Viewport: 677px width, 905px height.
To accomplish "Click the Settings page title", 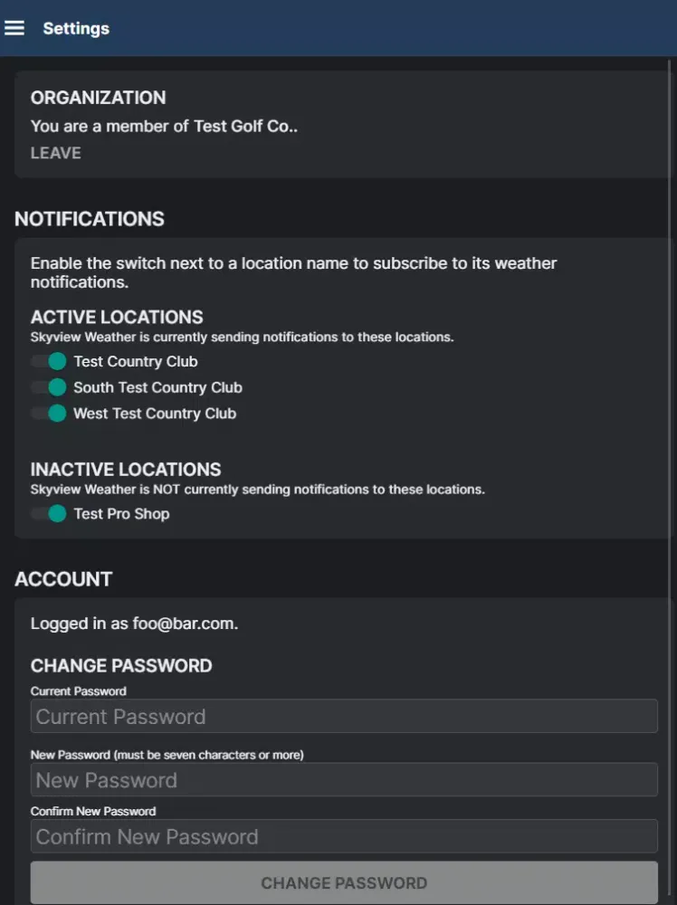I will click(76, 28).
